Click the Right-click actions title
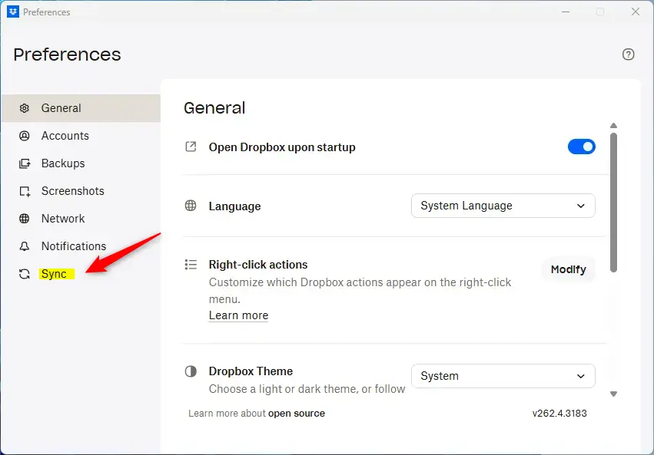Viewport: 654px width, 455px height. pos(258,265)
